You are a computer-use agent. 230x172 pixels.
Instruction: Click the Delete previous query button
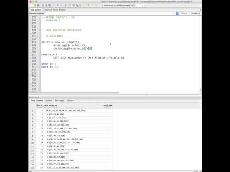coord(184,14)
